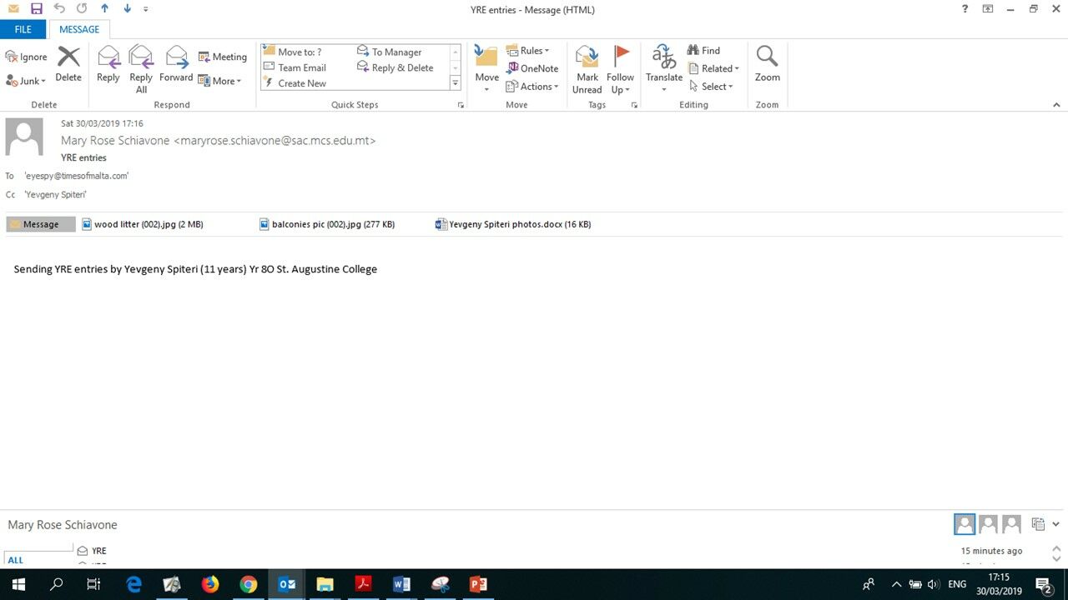Screen dimensions: 1068x600
Task: Expand the Junk dropdown menu
Action: point(26,81)
